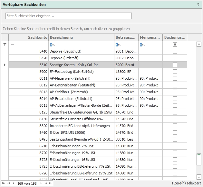Go to next page in navigator
Viewport: 203px width, 187px height.
(46, 183)
